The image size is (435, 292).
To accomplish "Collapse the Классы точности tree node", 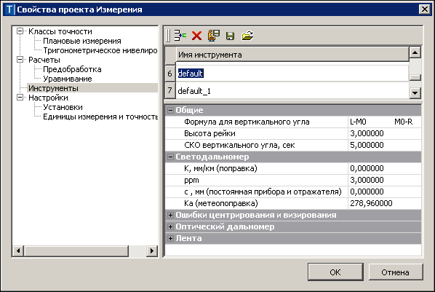I will (20, 31).
